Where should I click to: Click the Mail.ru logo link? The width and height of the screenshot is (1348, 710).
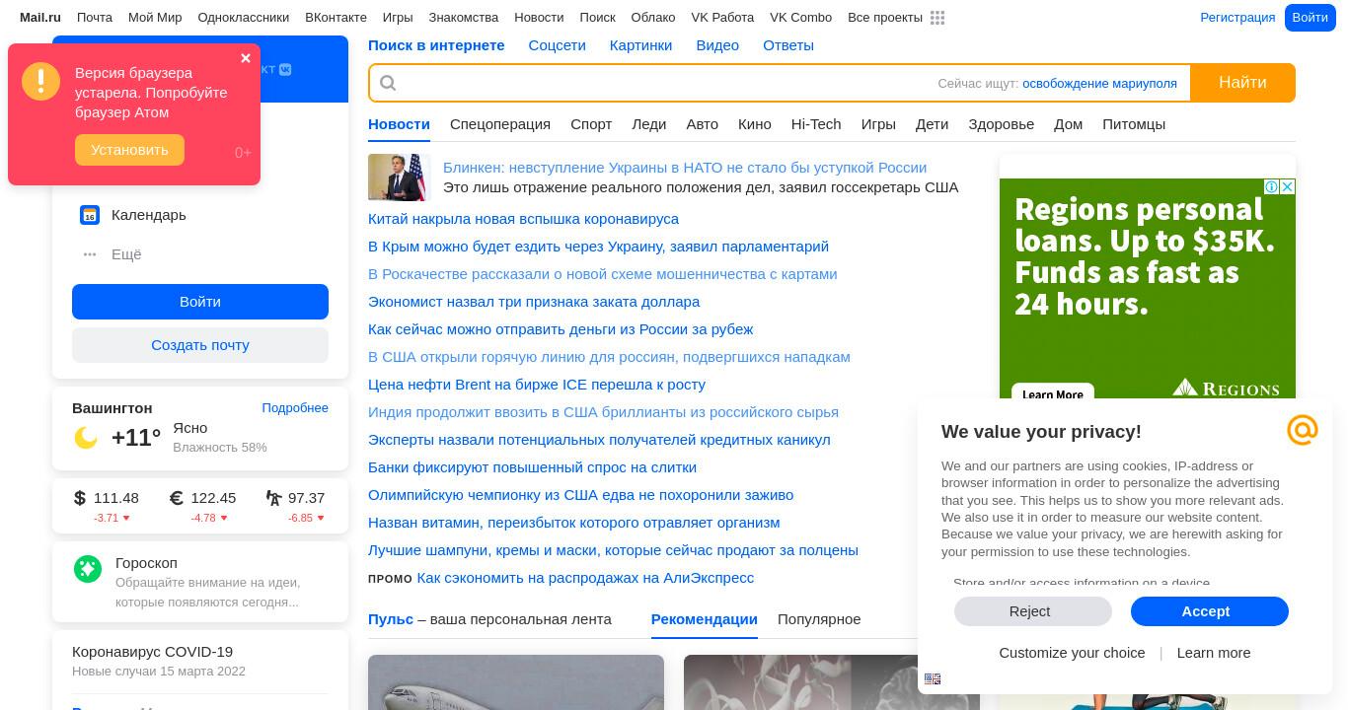[x=40, y=18]
